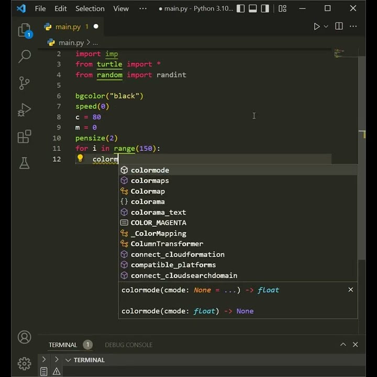Switch to the DEBUG CONSOLE tab

coord(129,345)
